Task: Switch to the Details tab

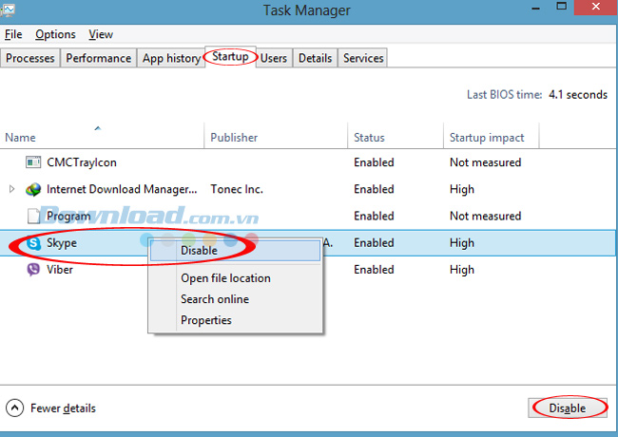Action: coord(315,58)
